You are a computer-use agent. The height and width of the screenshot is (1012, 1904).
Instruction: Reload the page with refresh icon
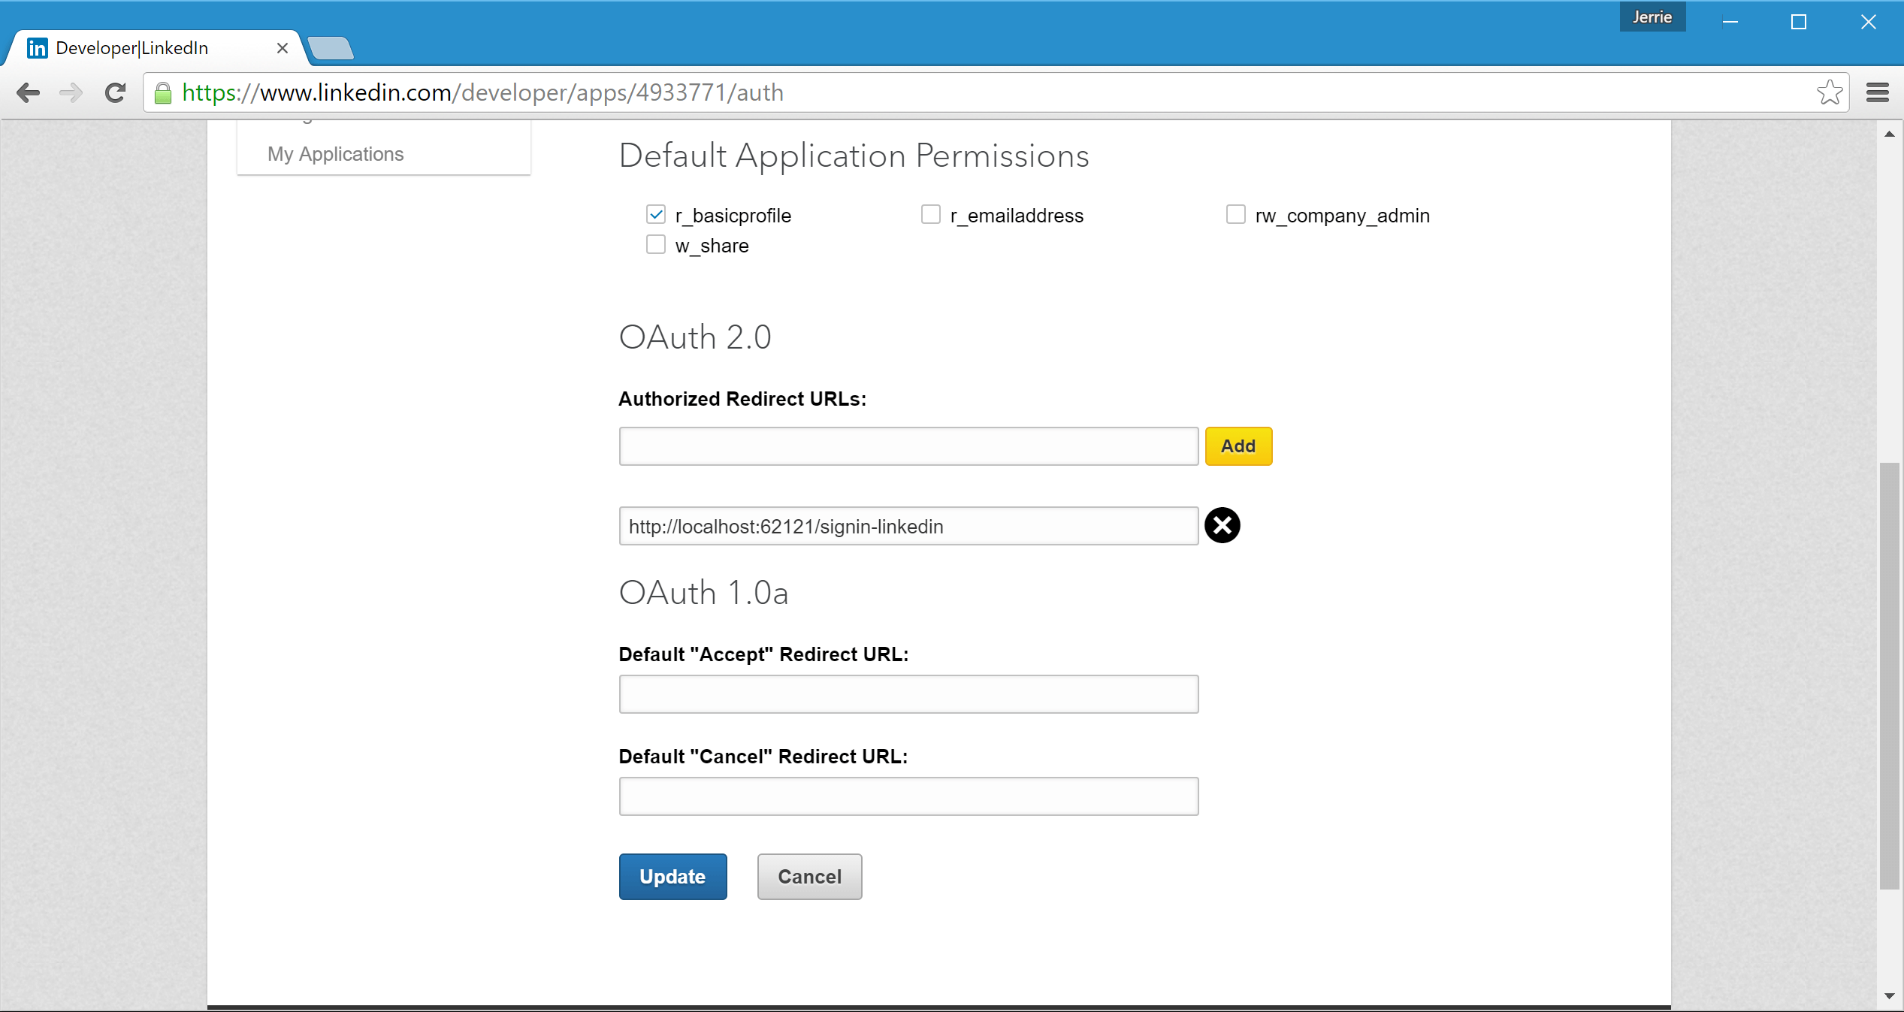(x=115, y=92)
